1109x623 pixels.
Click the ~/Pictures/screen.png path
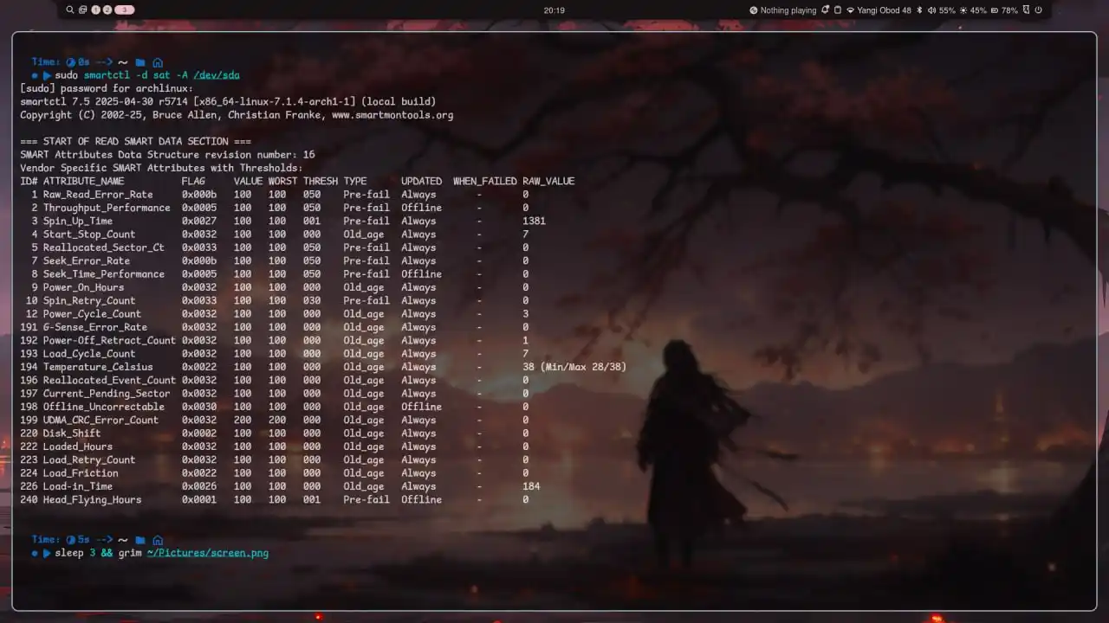tap(208, 553)
